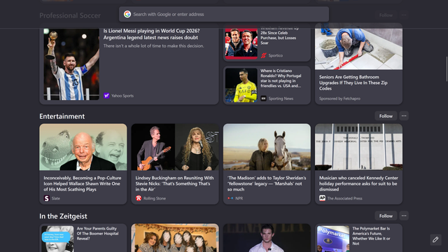Click the Sportico source icon

coord(263,55)
